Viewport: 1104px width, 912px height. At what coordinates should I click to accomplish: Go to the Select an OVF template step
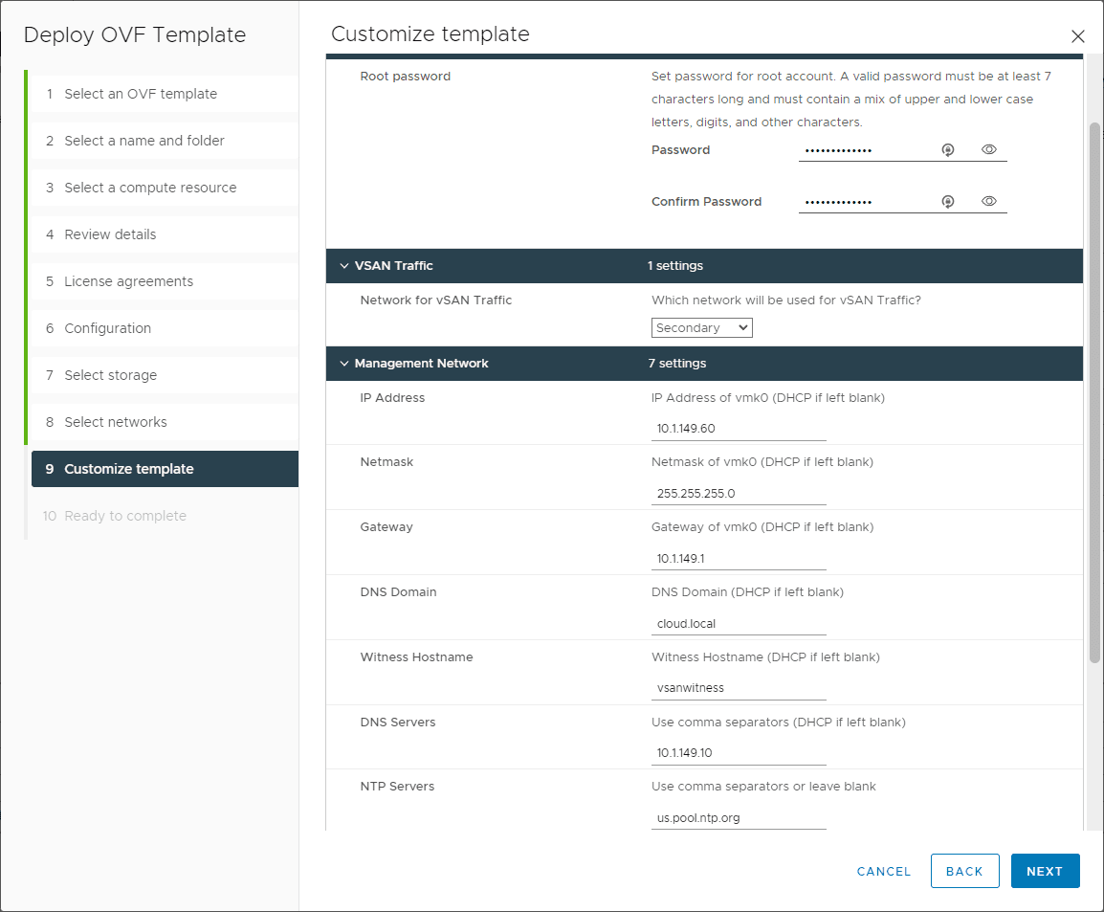point(141,94)
